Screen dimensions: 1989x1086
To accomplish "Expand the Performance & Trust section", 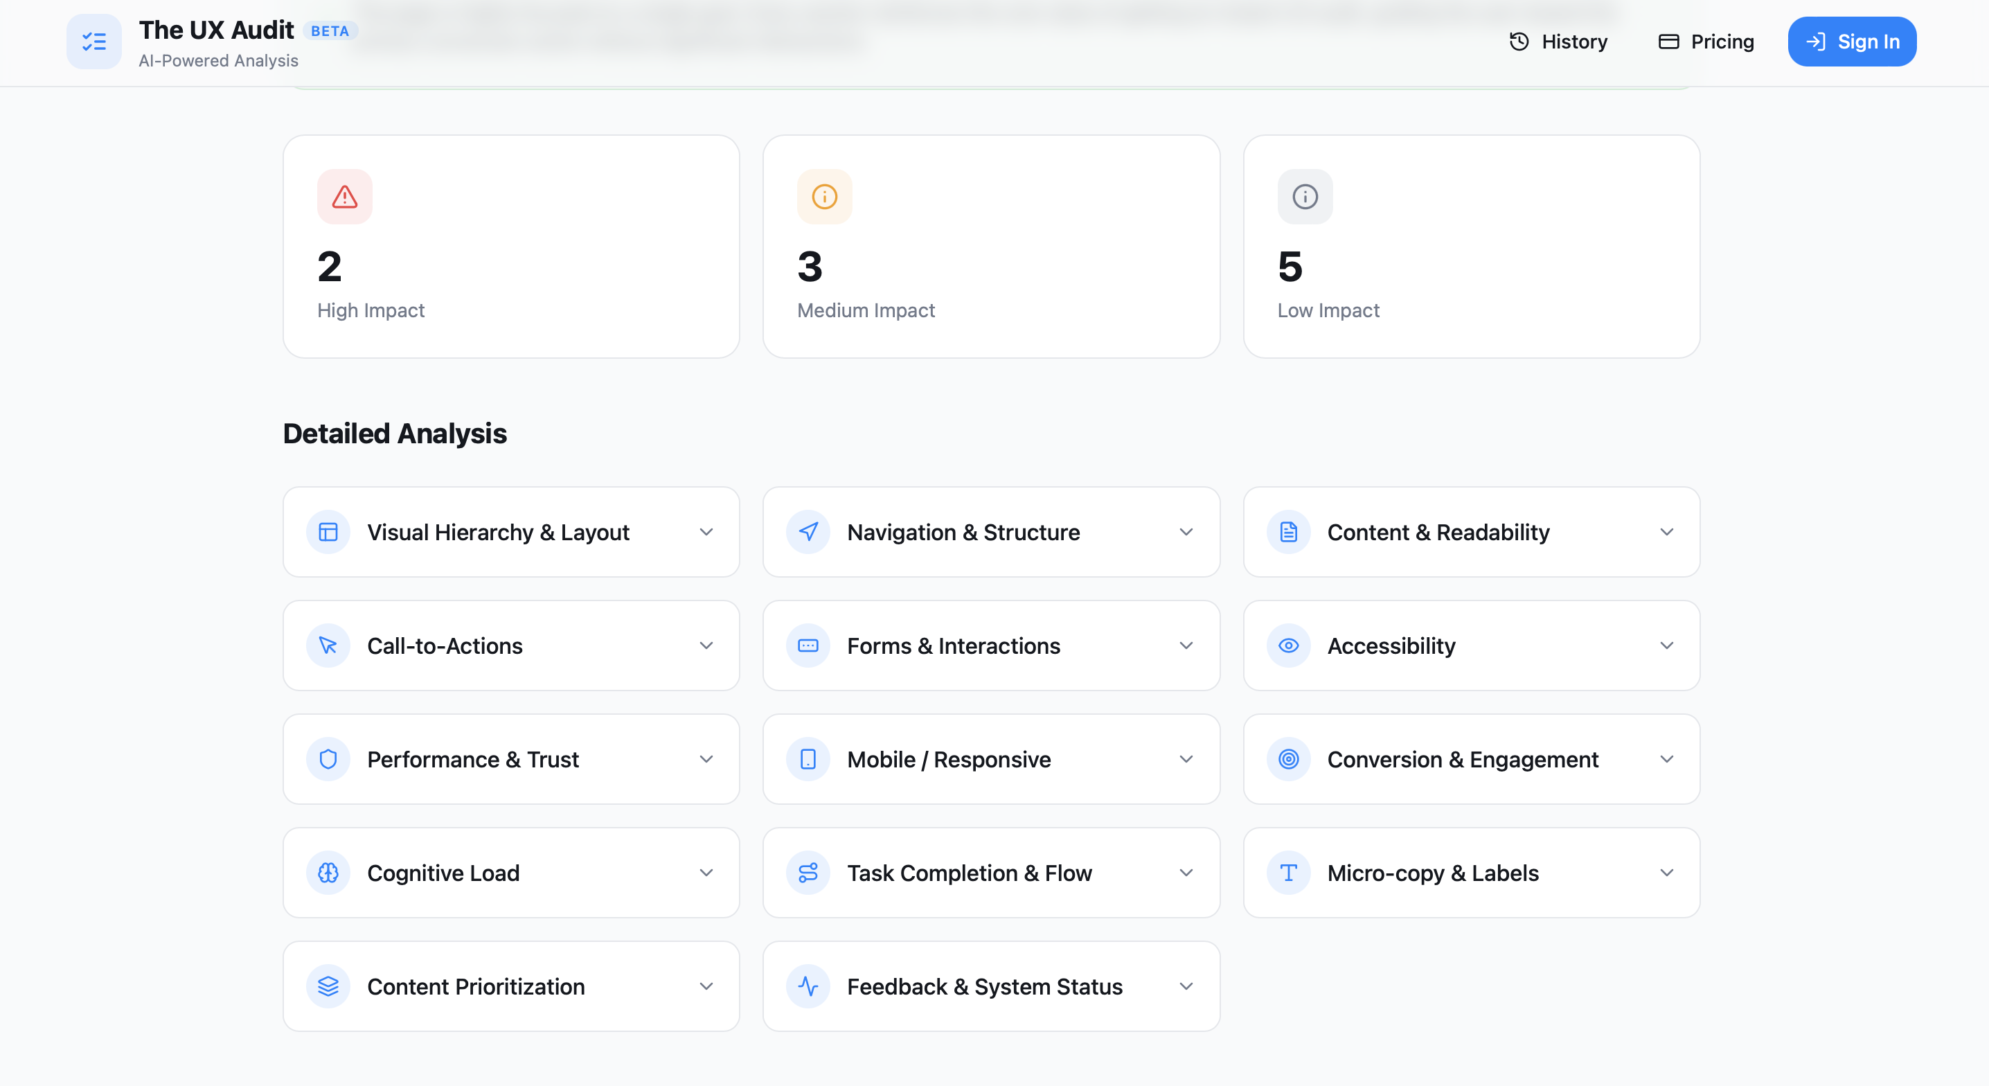I will pyautogui.click(x=706, y=759).
